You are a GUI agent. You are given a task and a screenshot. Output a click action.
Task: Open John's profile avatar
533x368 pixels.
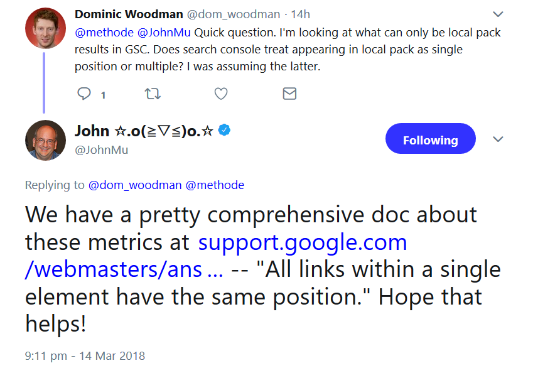45,140
